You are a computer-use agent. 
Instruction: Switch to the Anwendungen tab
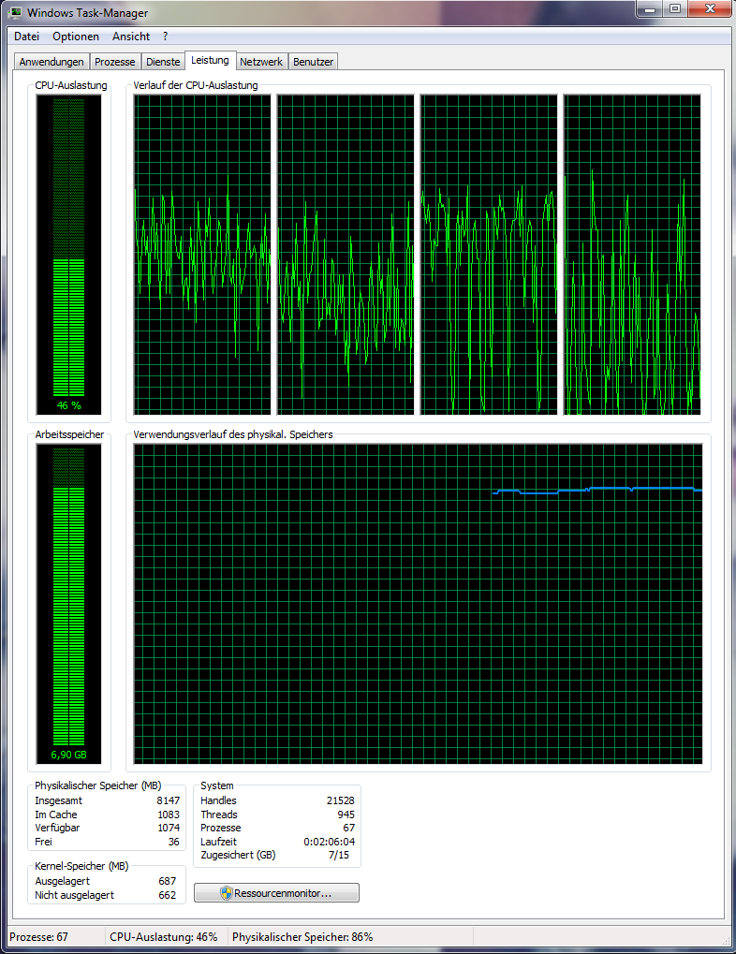tap(52, 62)
